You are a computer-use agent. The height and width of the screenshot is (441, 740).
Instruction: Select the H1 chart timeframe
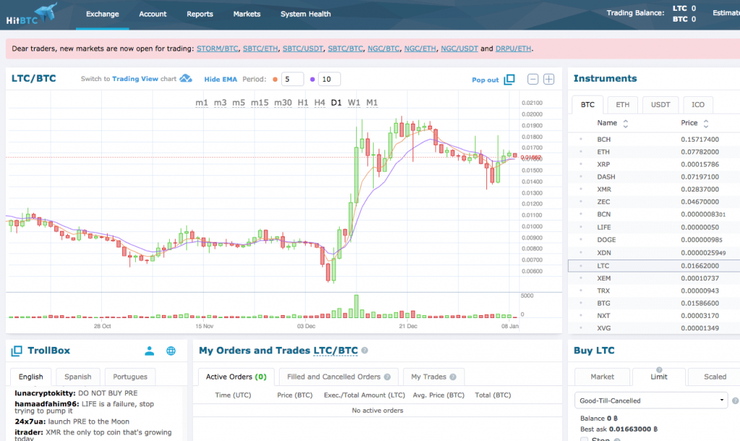(x=303, y=103)
